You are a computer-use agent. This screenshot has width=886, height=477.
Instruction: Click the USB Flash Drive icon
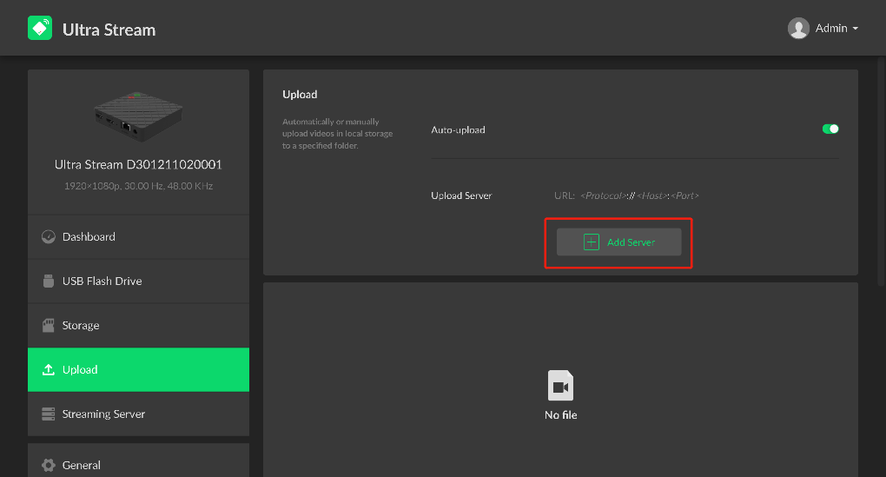pyautogui.click(x=49, y=281)
